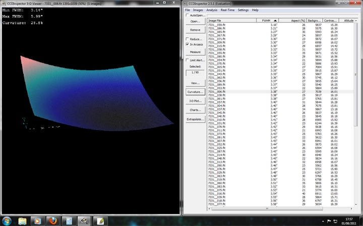Click the CCDInspector 2.5.1 title bar icon
The width and height of the screenshot is (363, 226).
click(186, 4)
